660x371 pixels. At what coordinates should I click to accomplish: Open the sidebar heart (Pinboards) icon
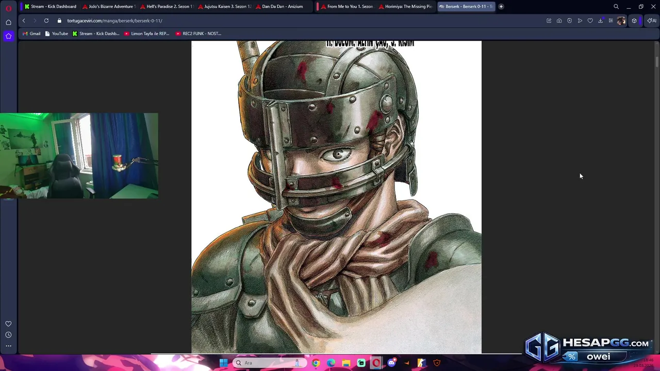(x=8, y=324)
